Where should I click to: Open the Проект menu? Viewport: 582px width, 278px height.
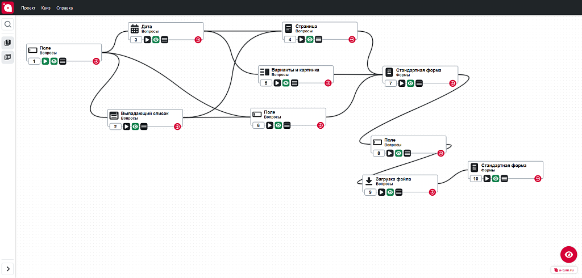tap(28, 8)
